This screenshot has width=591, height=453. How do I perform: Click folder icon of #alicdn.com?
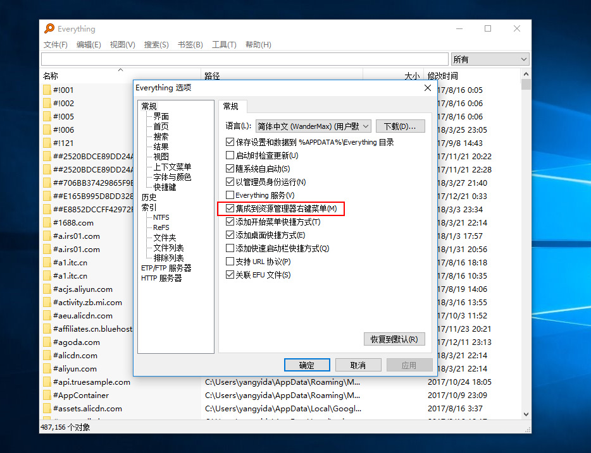[47, 355]
